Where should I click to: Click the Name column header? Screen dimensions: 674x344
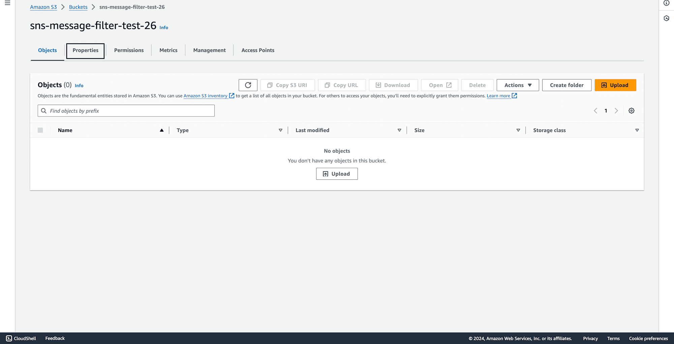[65, 130]
